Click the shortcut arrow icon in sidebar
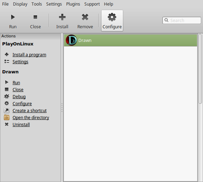The height and width of the screenshot is (182, 203). coord(7,110)
